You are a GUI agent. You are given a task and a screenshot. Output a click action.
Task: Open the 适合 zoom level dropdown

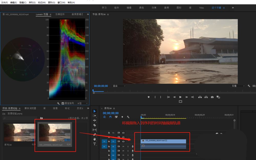point(119,86)
